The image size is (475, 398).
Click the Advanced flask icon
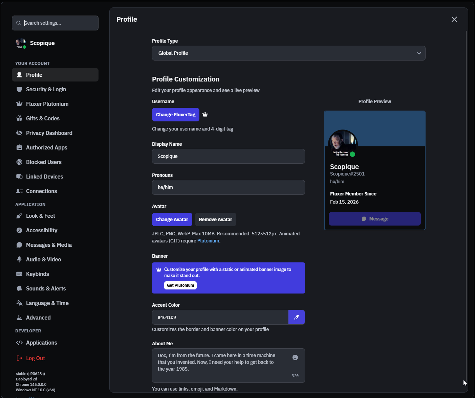pos(19,318)
